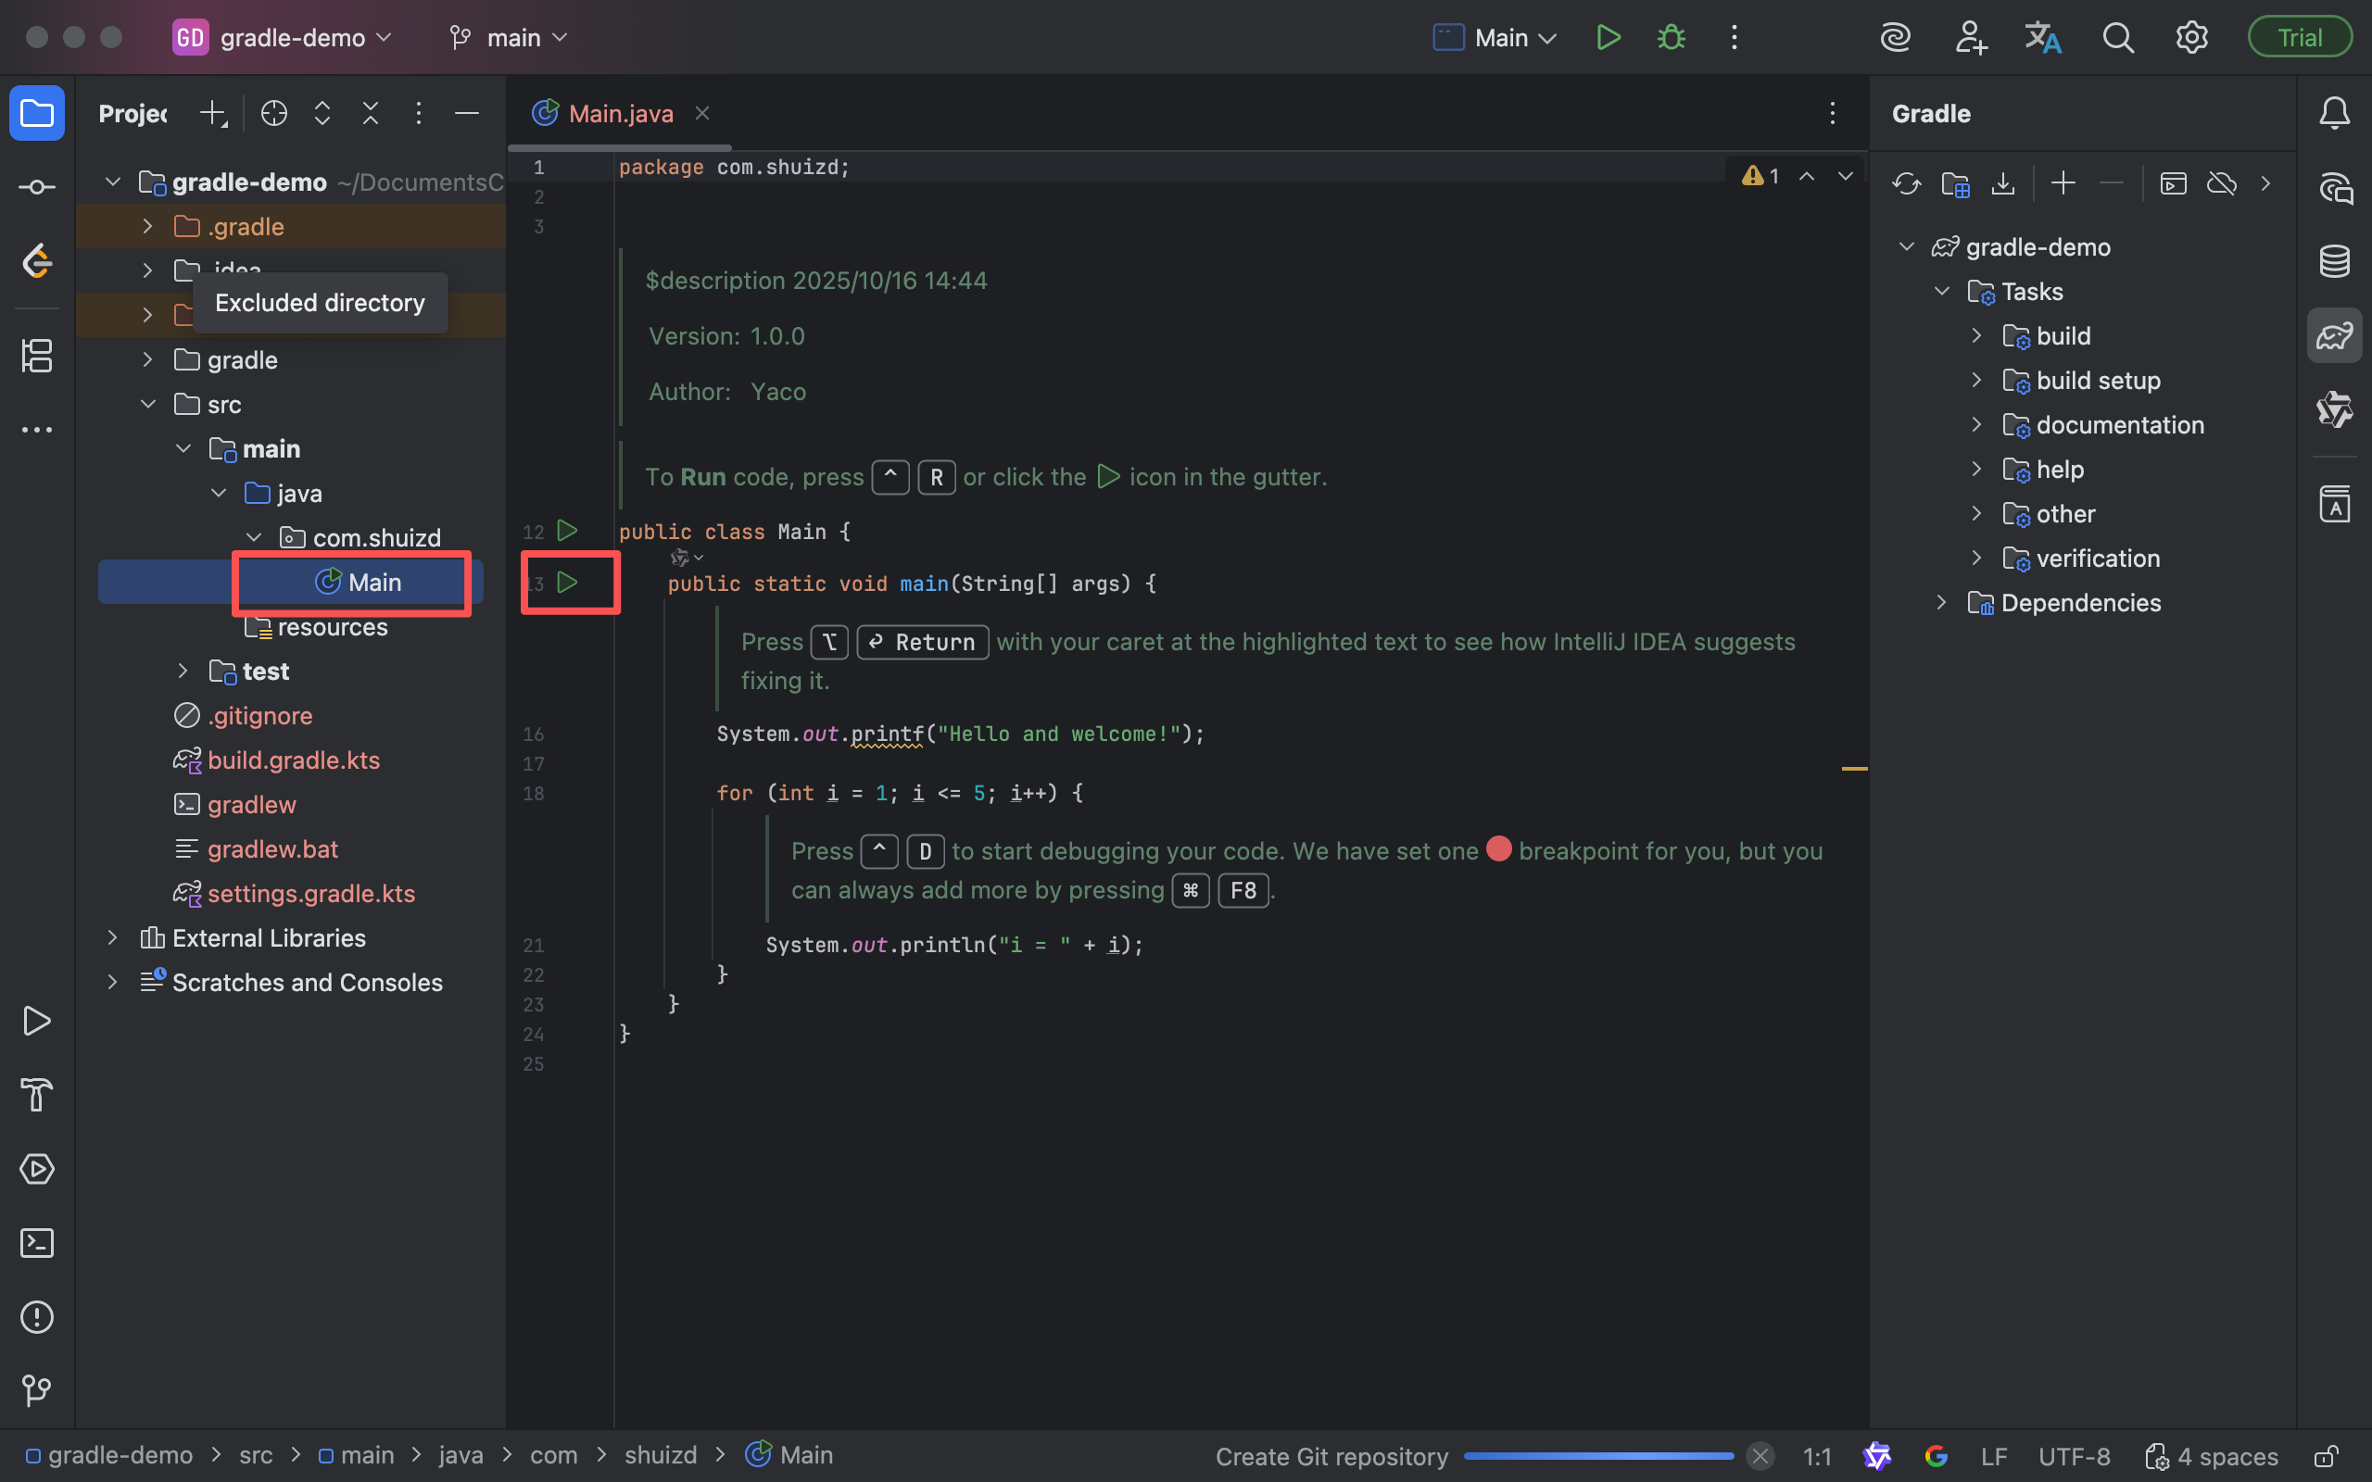Open the Commit tool window in left sidebar
Screen dimensions: 2372x1482
(x=36, y=187)
